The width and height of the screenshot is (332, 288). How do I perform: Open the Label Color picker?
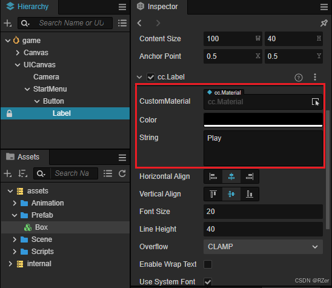(263, 119)
